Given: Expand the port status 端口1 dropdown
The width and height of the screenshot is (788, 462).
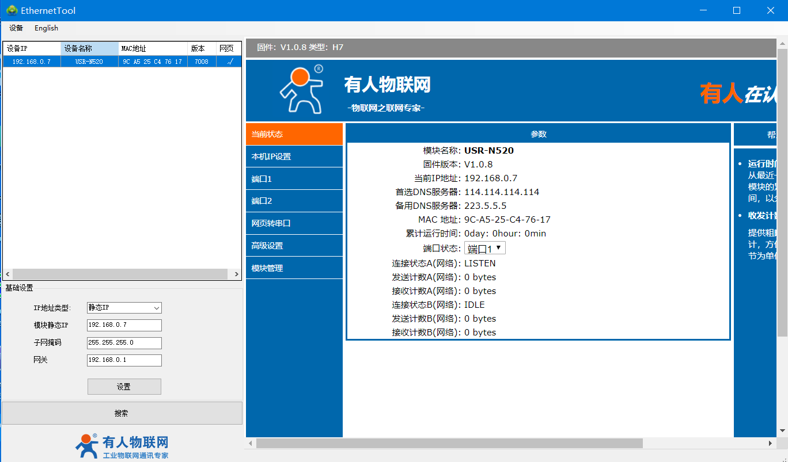Looking at the screenshot, I should (x=484, y=249).
